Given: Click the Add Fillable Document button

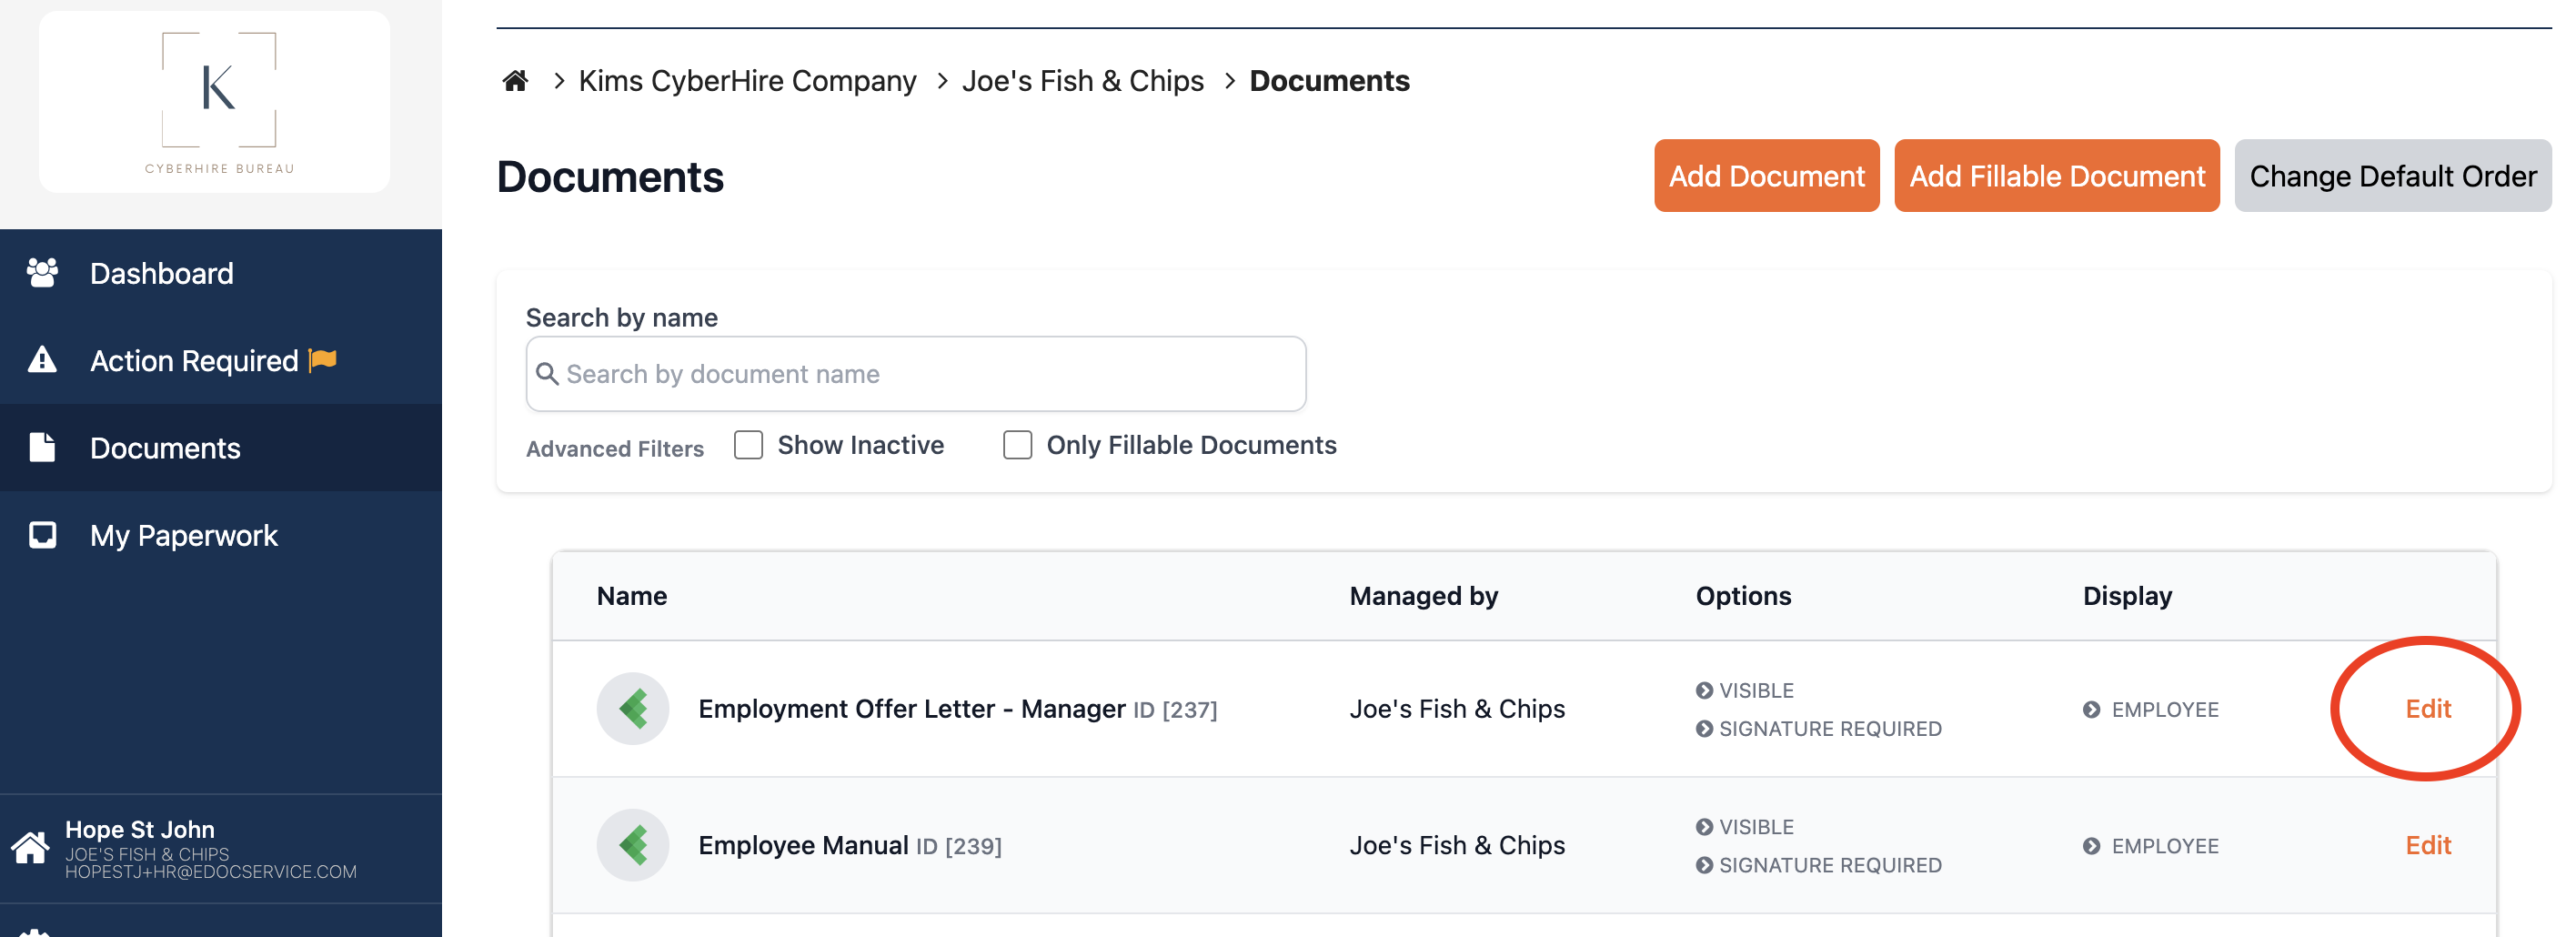Looking at the screenshot, I should pos(2056,176).
